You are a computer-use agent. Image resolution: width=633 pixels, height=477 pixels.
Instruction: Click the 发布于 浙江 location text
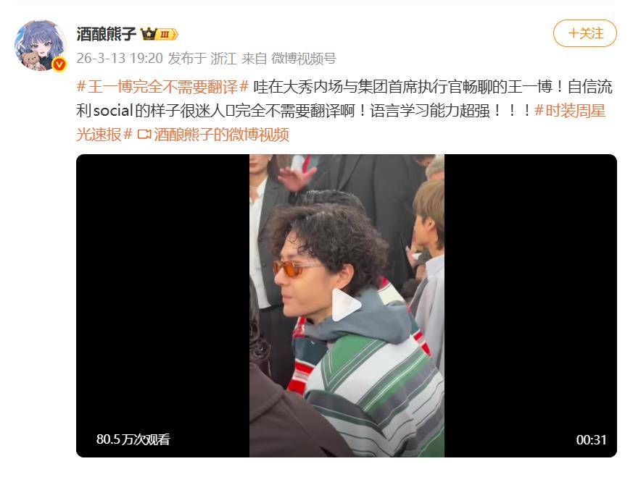[202, 59]
